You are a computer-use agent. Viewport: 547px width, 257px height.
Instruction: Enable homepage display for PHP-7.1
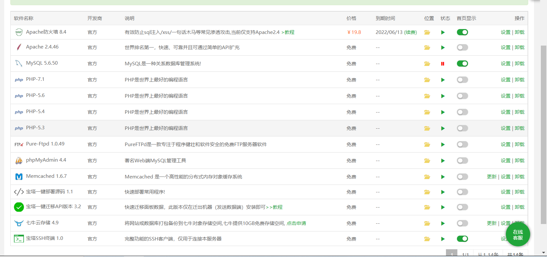coord(462,80)
